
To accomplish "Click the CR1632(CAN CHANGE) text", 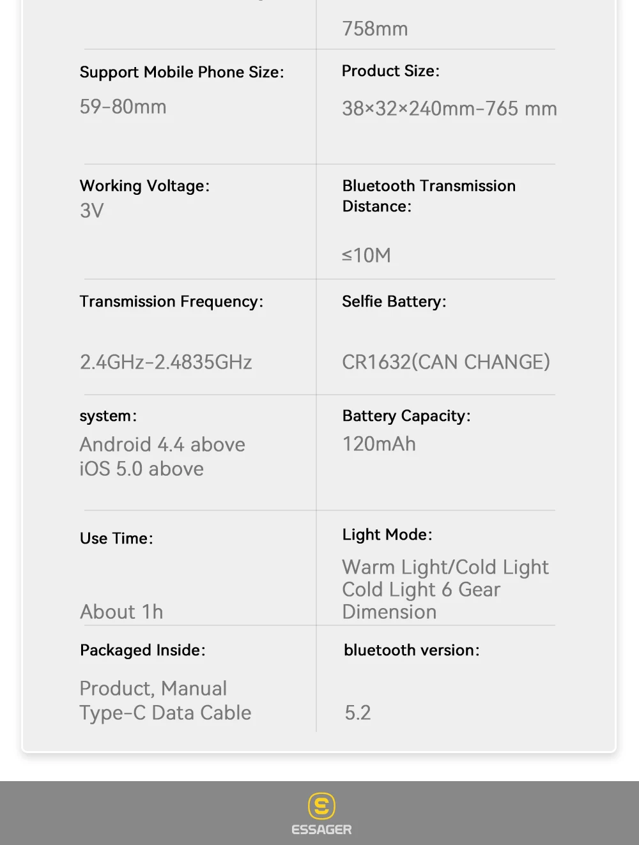I will pos(445,362).
